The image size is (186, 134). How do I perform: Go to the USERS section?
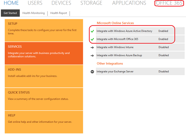pos(35,3)
